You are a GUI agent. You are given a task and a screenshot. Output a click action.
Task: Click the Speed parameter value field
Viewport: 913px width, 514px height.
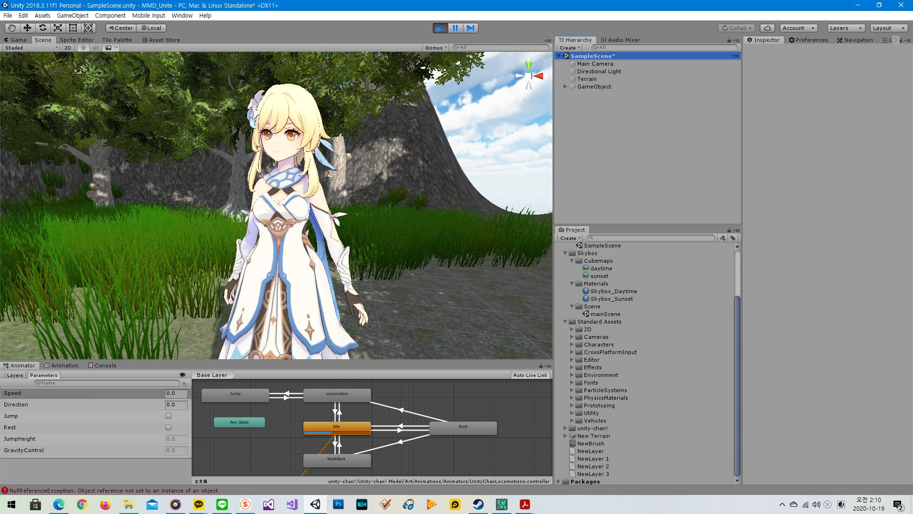pos(176,393)
